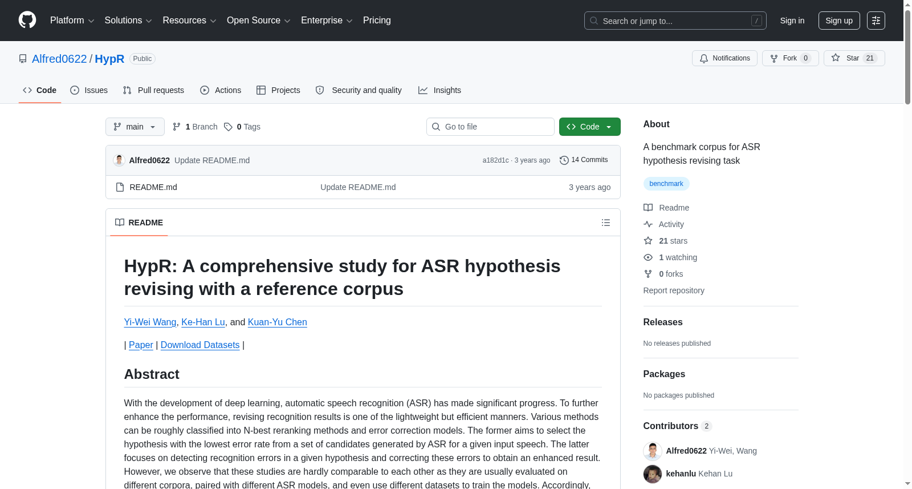The height and width of the screenshot is (489, 912).
Task: Open kehanlu contributor profile name
Action: click(x=681, y=474)
